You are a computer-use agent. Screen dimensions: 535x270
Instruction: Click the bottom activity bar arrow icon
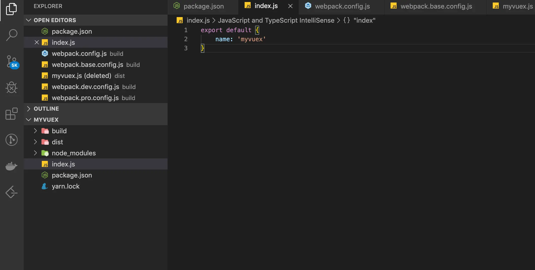12,192
